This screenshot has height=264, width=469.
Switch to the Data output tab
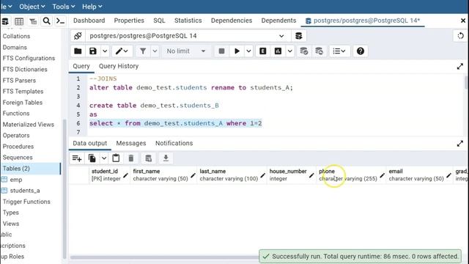tap(89, 143)
